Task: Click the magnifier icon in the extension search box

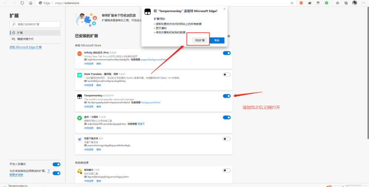Action: [14, 24]
